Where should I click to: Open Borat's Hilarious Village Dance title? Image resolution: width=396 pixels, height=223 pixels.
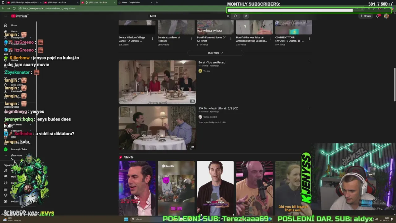[x=132, y=39]
